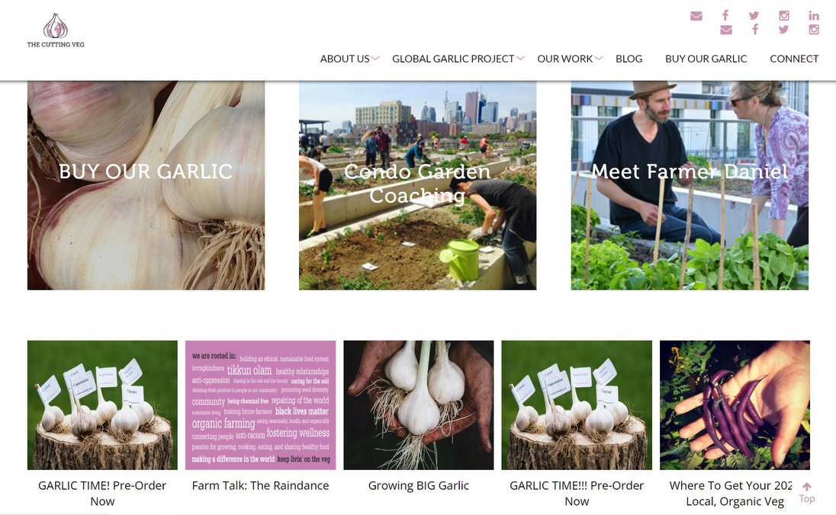Expand the About Us menu chevron
This screenshot has width=836, height=515.
point(375,58)
